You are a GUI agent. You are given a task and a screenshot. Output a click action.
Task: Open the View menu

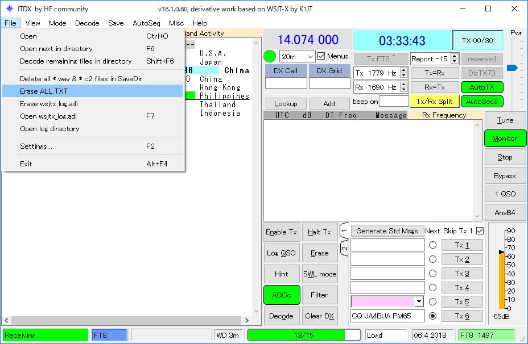pos(32,23)
